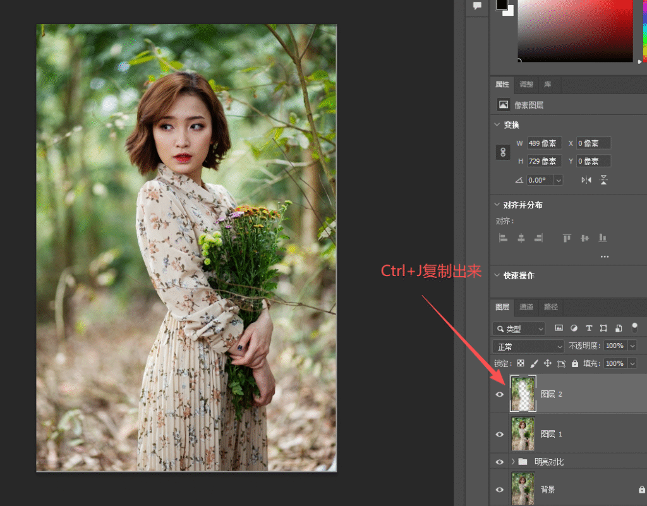Align horizontal centers
Image resolution: width=647 pixels, height=506 pixels.
coord(521,238)
